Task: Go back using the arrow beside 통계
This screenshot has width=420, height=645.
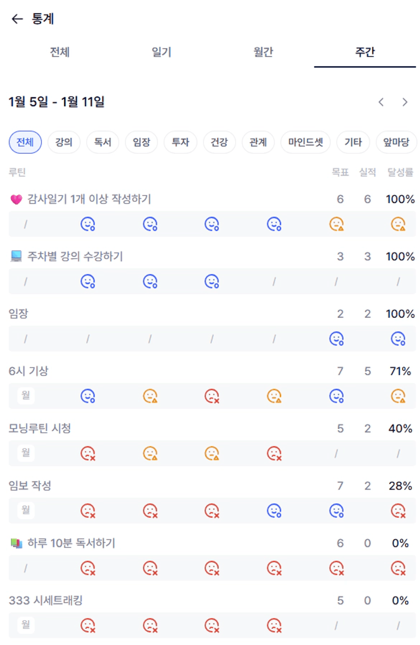Action: point(17,19)
